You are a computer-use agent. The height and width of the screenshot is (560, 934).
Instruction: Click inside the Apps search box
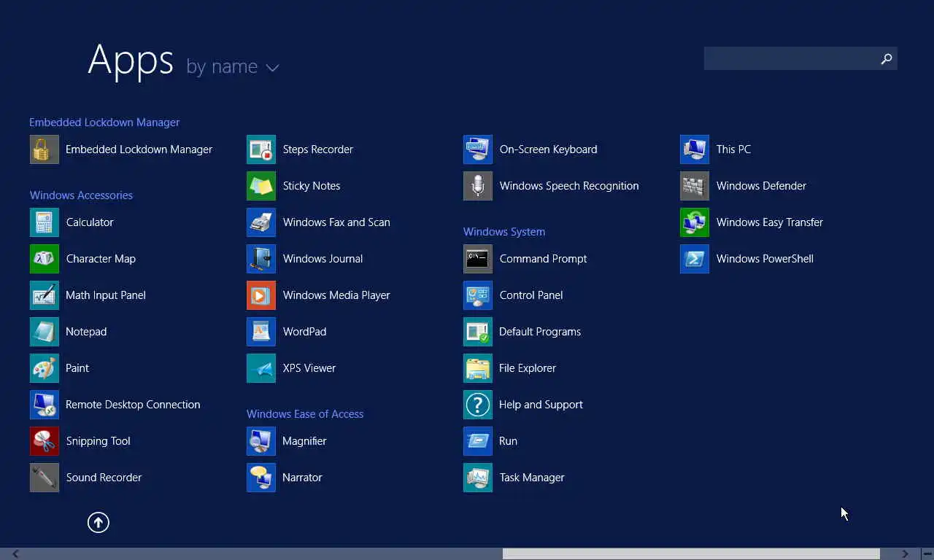click(x=790, y=58)
